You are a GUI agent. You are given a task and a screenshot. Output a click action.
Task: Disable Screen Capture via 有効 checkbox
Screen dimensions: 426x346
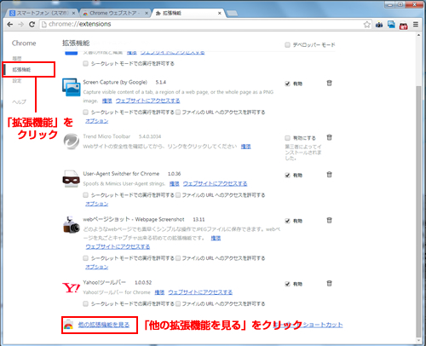[287, 84]
